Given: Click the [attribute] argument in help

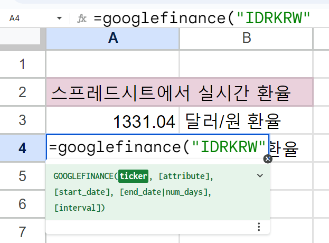Looking at the screenshot, I should coord(184,176).
